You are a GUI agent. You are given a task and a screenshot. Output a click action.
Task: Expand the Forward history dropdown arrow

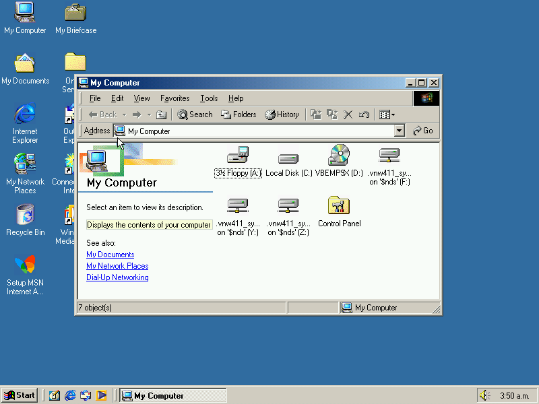coord(149,114)
